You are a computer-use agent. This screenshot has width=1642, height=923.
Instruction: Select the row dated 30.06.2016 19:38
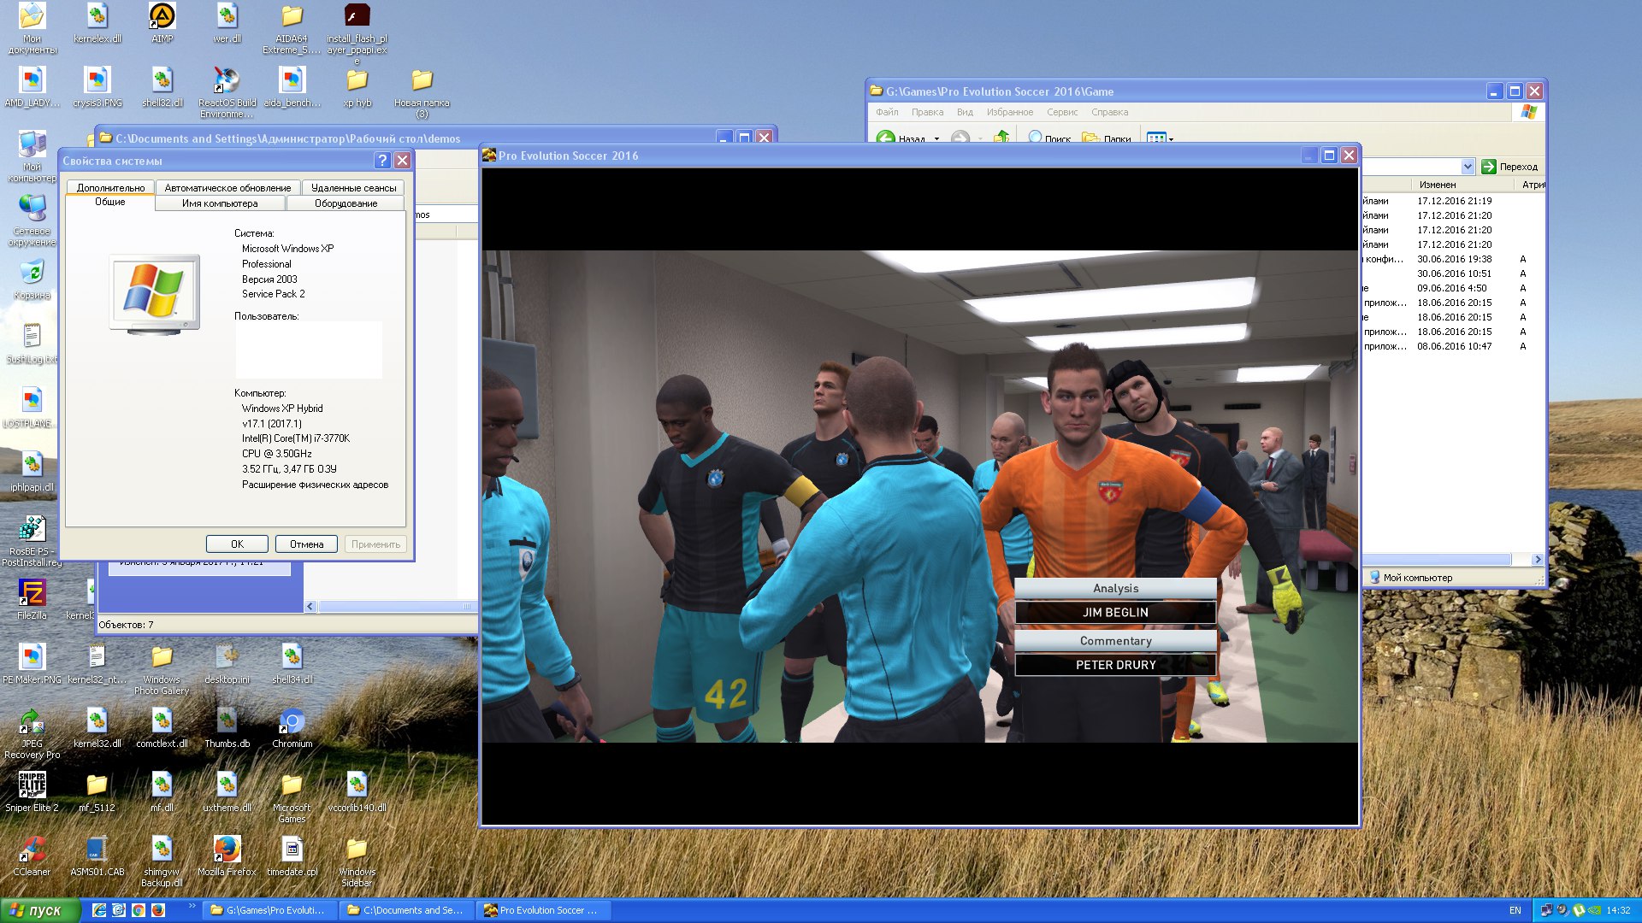[x=1453, y=259]
